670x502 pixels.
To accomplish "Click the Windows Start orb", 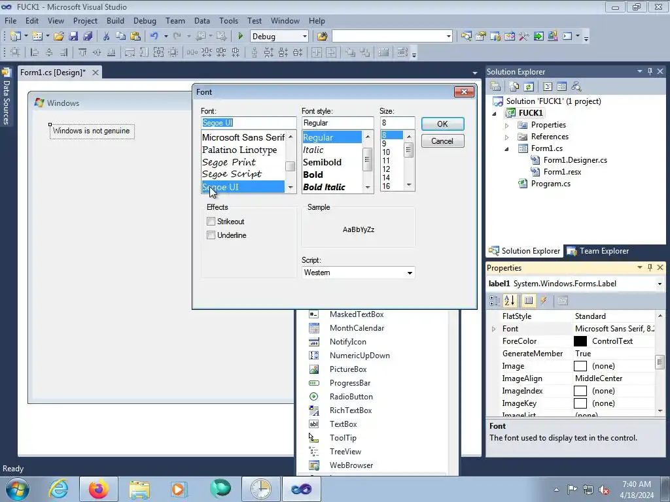I will pos(18,489).
